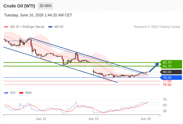This screenshot has height=124, width=183.
Task: Click the Crude Oil (WTI) title
Action: 19,6
